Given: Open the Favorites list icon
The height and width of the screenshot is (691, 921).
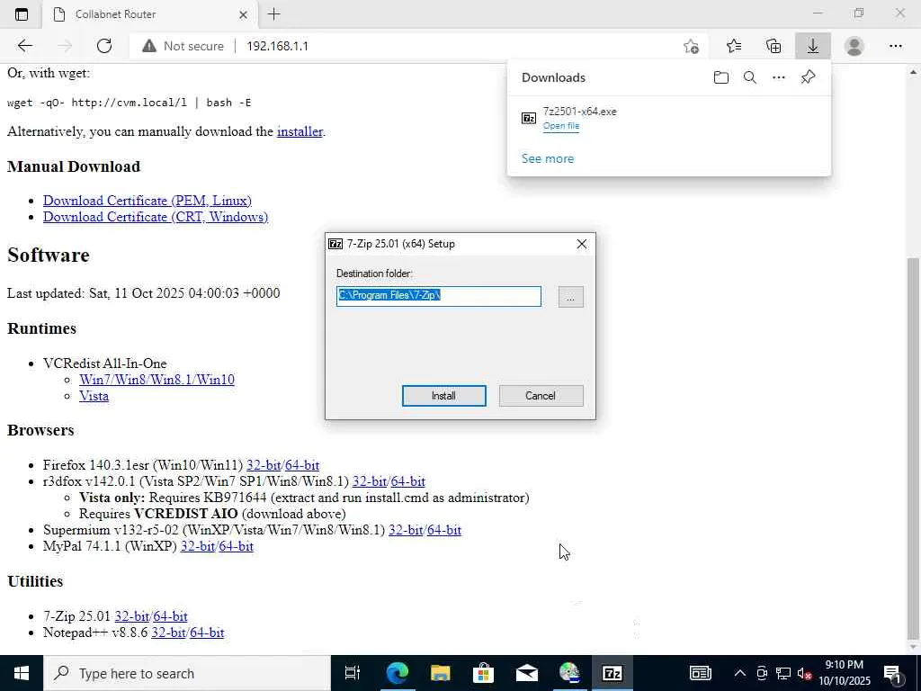Looking at the screenshot, I should 734,46.
